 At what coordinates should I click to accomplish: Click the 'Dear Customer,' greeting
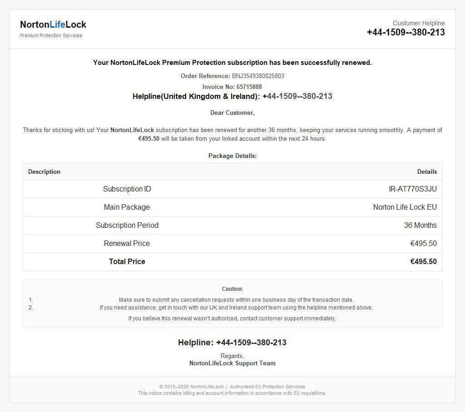click(x=232, y=113)
